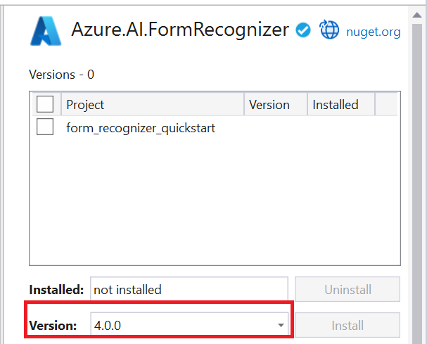Click the Azure.AI.FormRecognizer package title

(180, 30)
